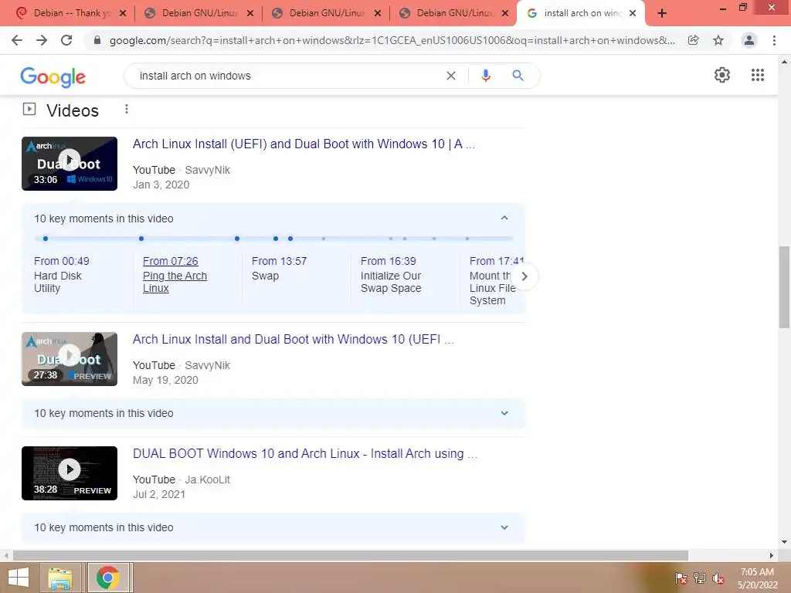Click the URL address bar
Image resolution: width=791 pixels, height=593 pixels.
click(392, 40)
